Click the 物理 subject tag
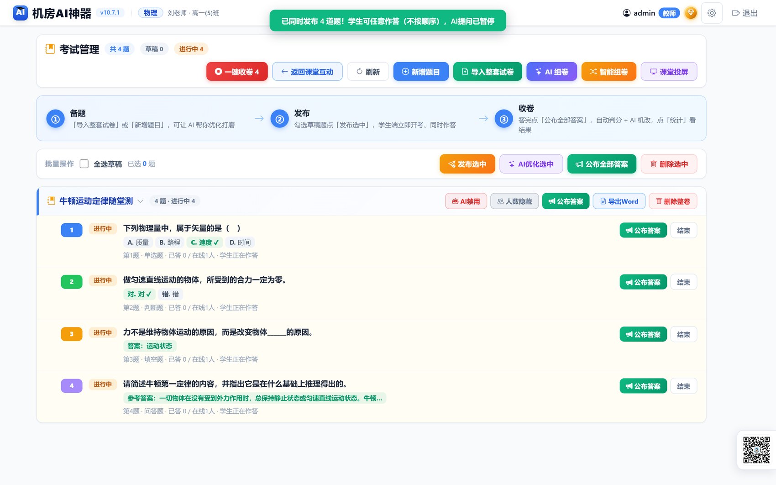Viewport: 776px width, 485px height. click(x=150, y=13)
